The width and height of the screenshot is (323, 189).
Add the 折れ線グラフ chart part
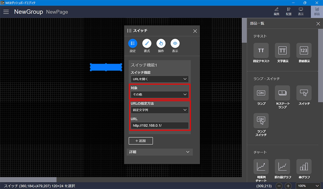282,167
